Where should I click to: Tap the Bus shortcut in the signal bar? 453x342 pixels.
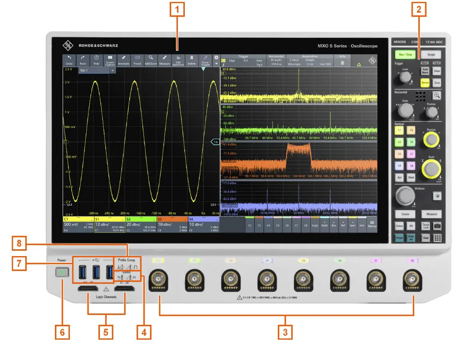click(334, 225)
